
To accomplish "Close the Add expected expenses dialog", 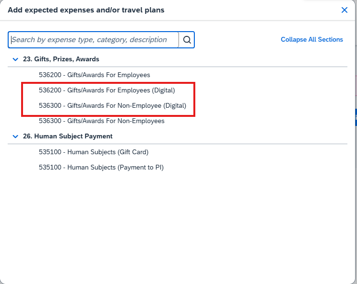I will click(x=344, y=10).
